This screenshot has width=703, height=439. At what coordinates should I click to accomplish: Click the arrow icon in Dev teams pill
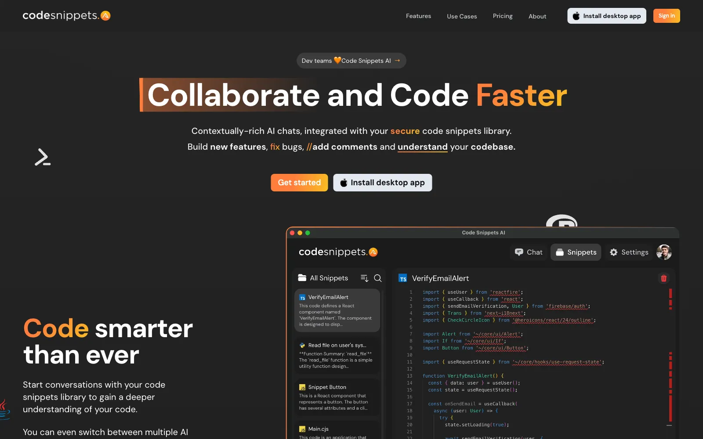click(x=398, y=61)
